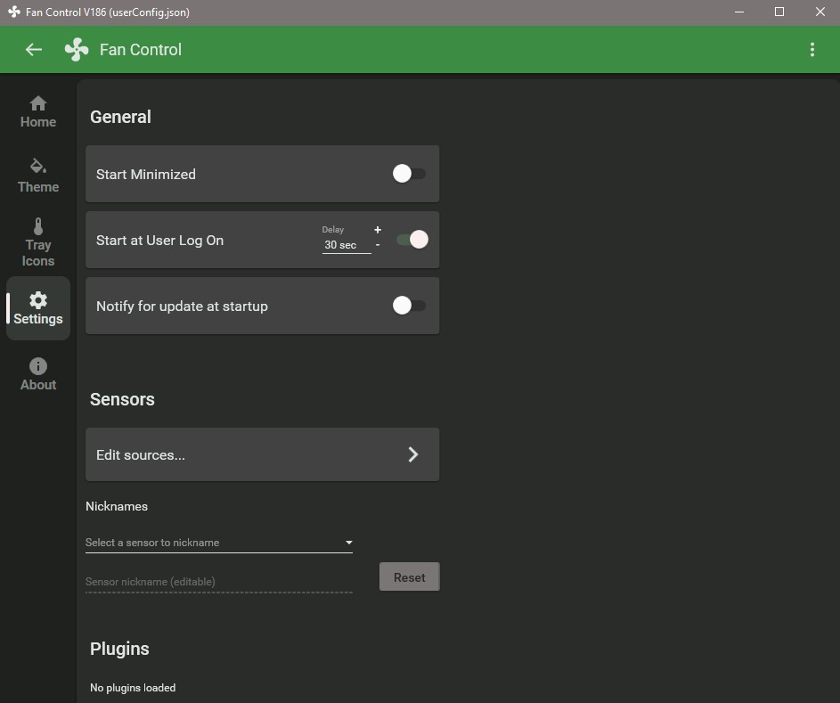The height and width of the screenshot is (703, 840).
Task: Click the Delay 30 sec field
Action: tap(346, 245)
